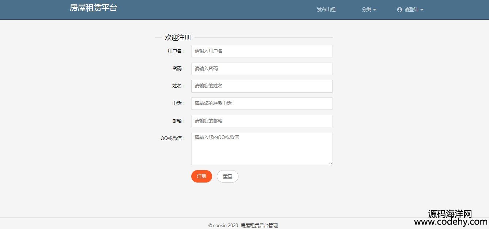The width and height of the screenshot is (489, 229).
Task: Open the 发布出租 page
Action: (326, 10)
